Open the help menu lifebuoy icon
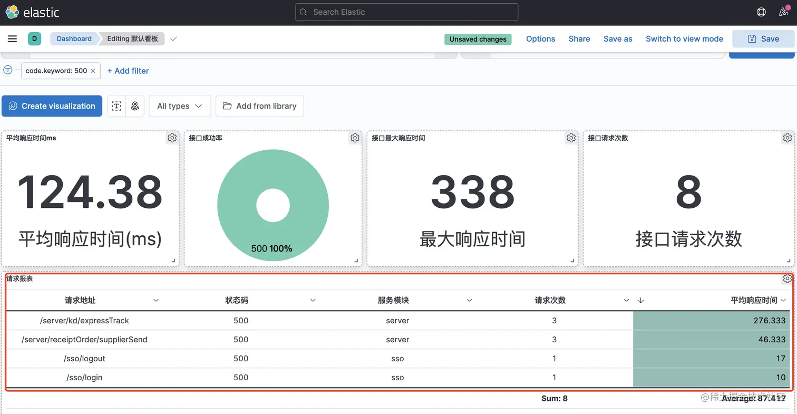 point(761,12)
